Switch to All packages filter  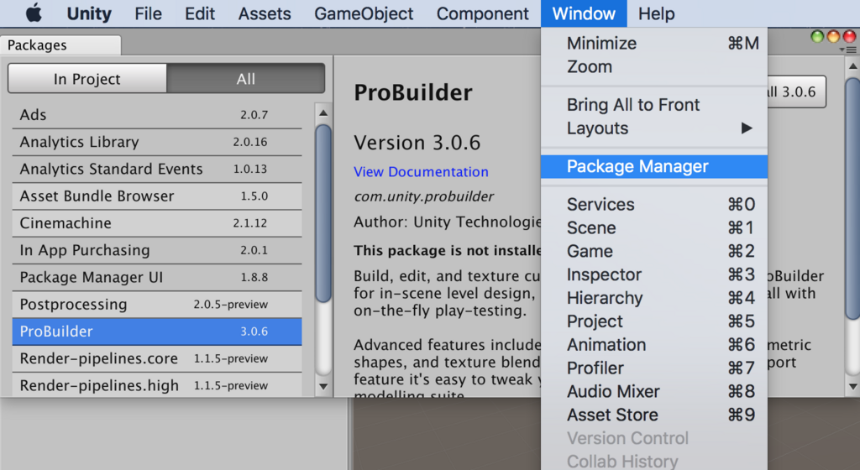[246, 79]
